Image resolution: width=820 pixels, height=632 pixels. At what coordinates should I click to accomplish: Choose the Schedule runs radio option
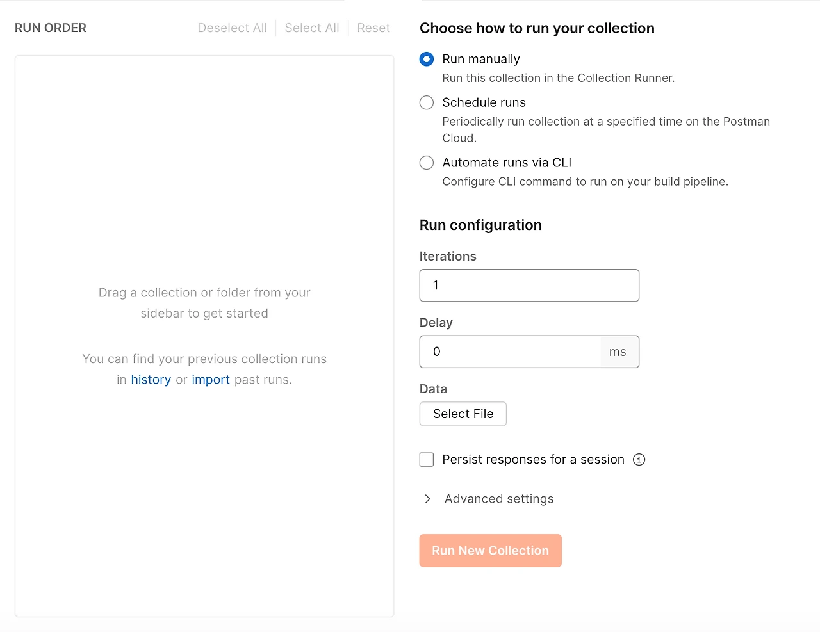click(427, 102)
